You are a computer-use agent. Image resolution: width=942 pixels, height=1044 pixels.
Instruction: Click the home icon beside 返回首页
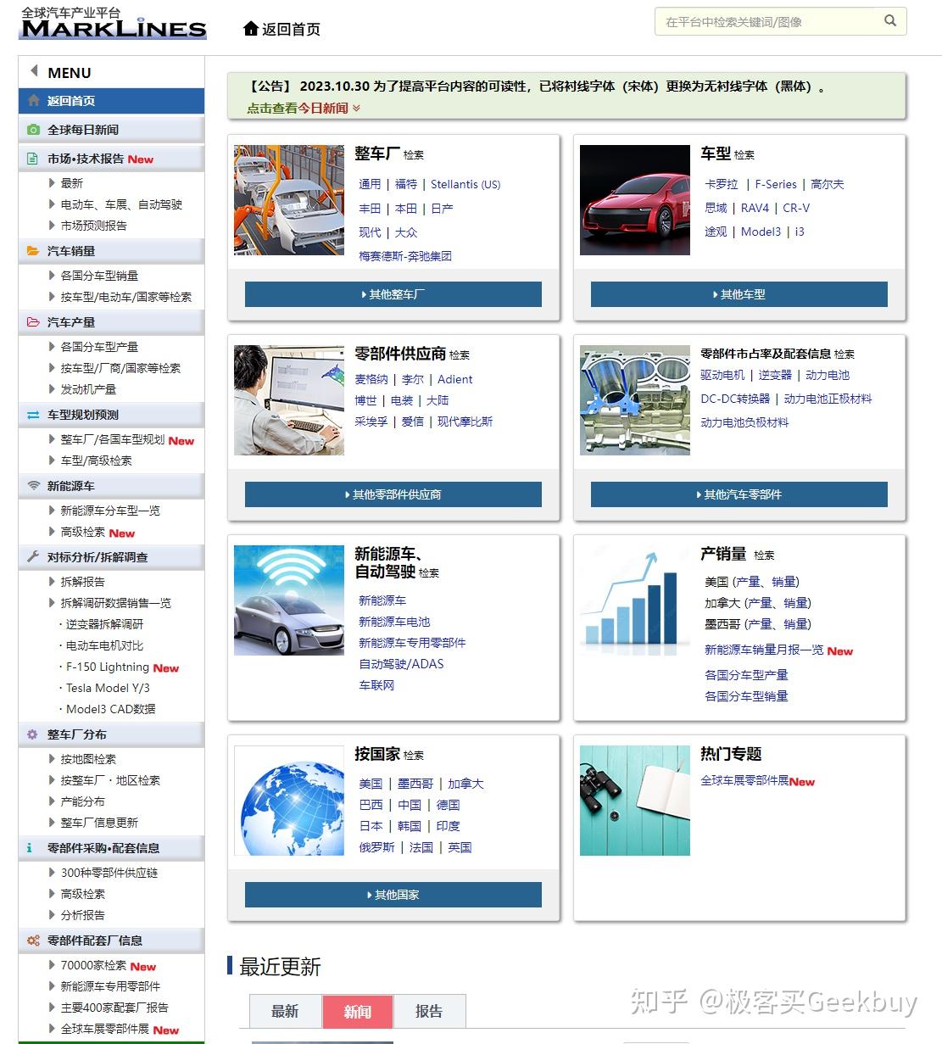[249, 28]
